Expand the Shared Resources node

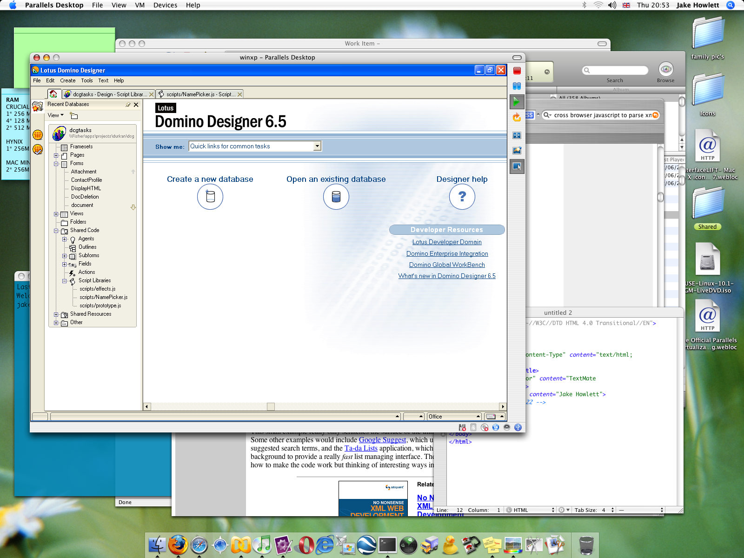56,314
